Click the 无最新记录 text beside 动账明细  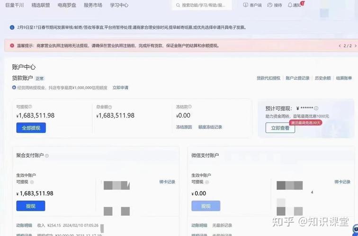coord(222,225)
